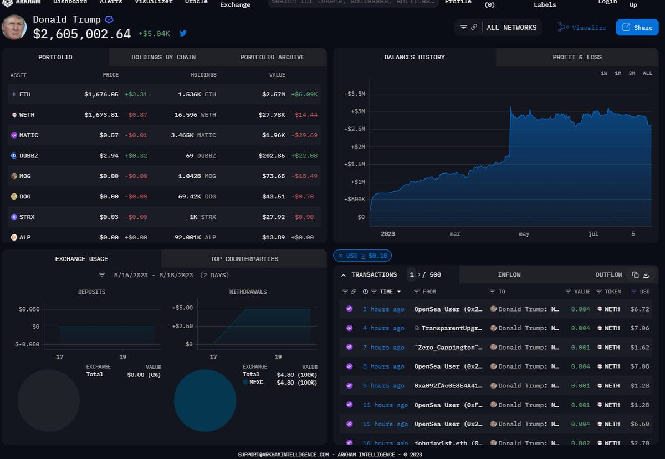Set chart range to 3M

[x=632, y=73]
